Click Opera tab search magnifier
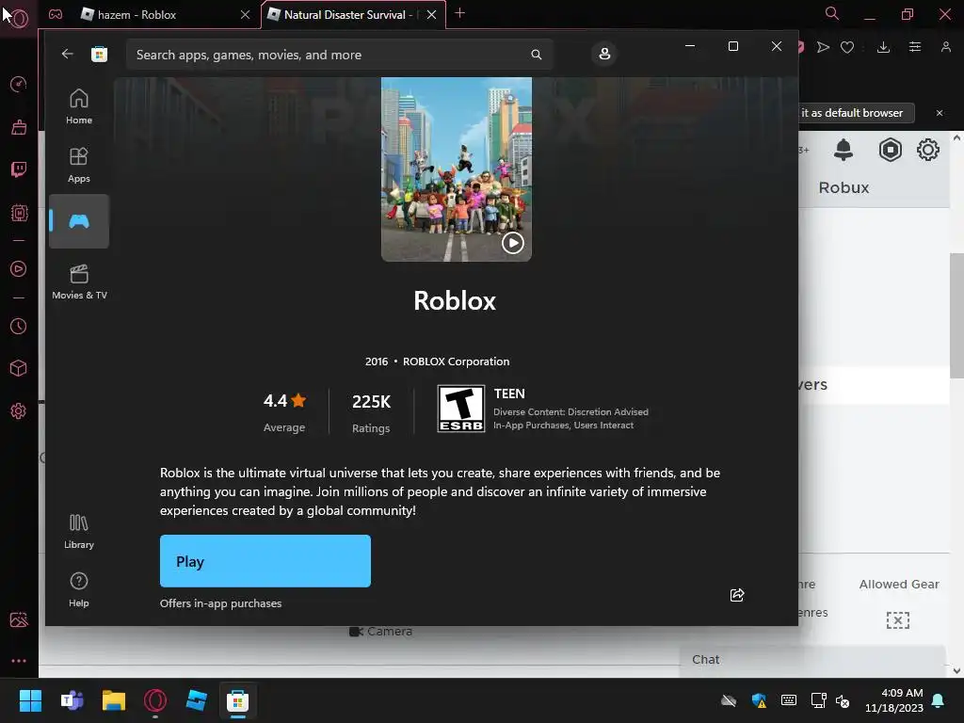 coord(832,13)
